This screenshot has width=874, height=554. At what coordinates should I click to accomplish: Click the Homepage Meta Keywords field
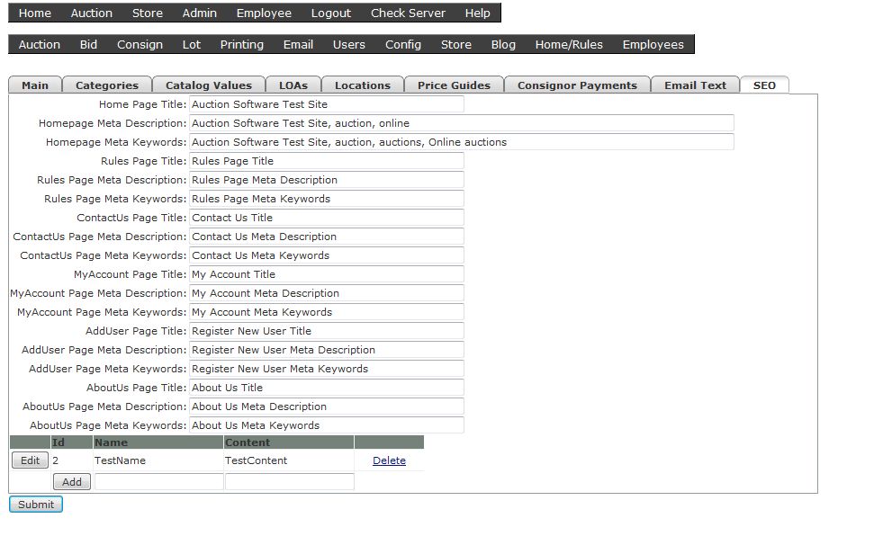pyautogui.click(x=462, y=142)
